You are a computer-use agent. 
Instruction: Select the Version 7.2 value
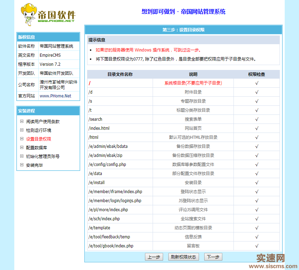click(50, 64)
